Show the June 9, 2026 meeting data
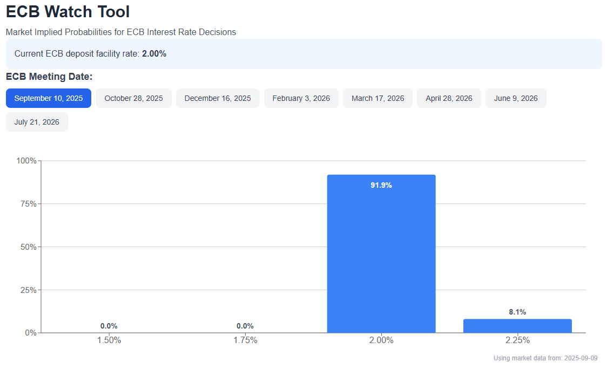The height and width of the screenshot is (369, 607). point(516,98)
